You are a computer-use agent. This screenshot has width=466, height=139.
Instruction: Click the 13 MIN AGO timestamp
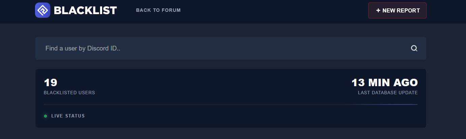[384, 82]
